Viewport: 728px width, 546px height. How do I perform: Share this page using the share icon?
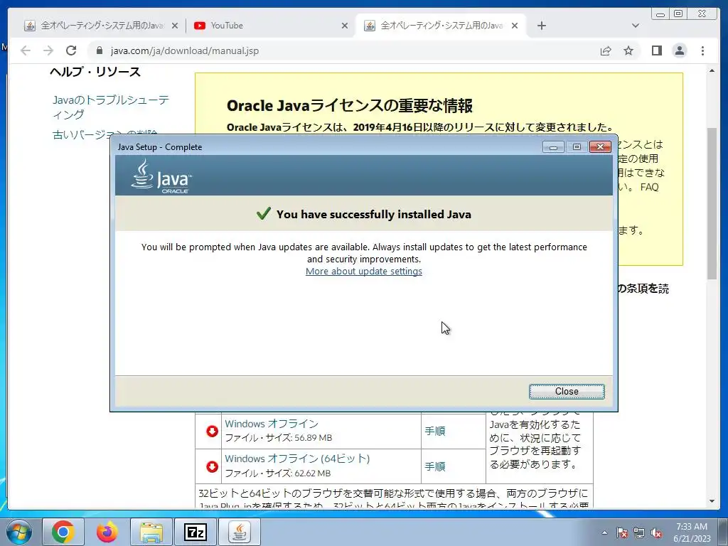coord(606,50)
